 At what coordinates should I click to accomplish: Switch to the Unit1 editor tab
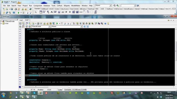[x=21, y=20]
